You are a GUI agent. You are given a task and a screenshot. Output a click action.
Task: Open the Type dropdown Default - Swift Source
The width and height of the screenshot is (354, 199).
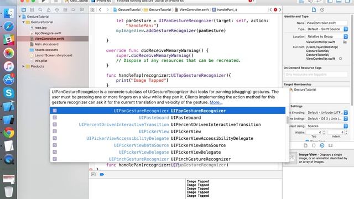coord(327,29)
